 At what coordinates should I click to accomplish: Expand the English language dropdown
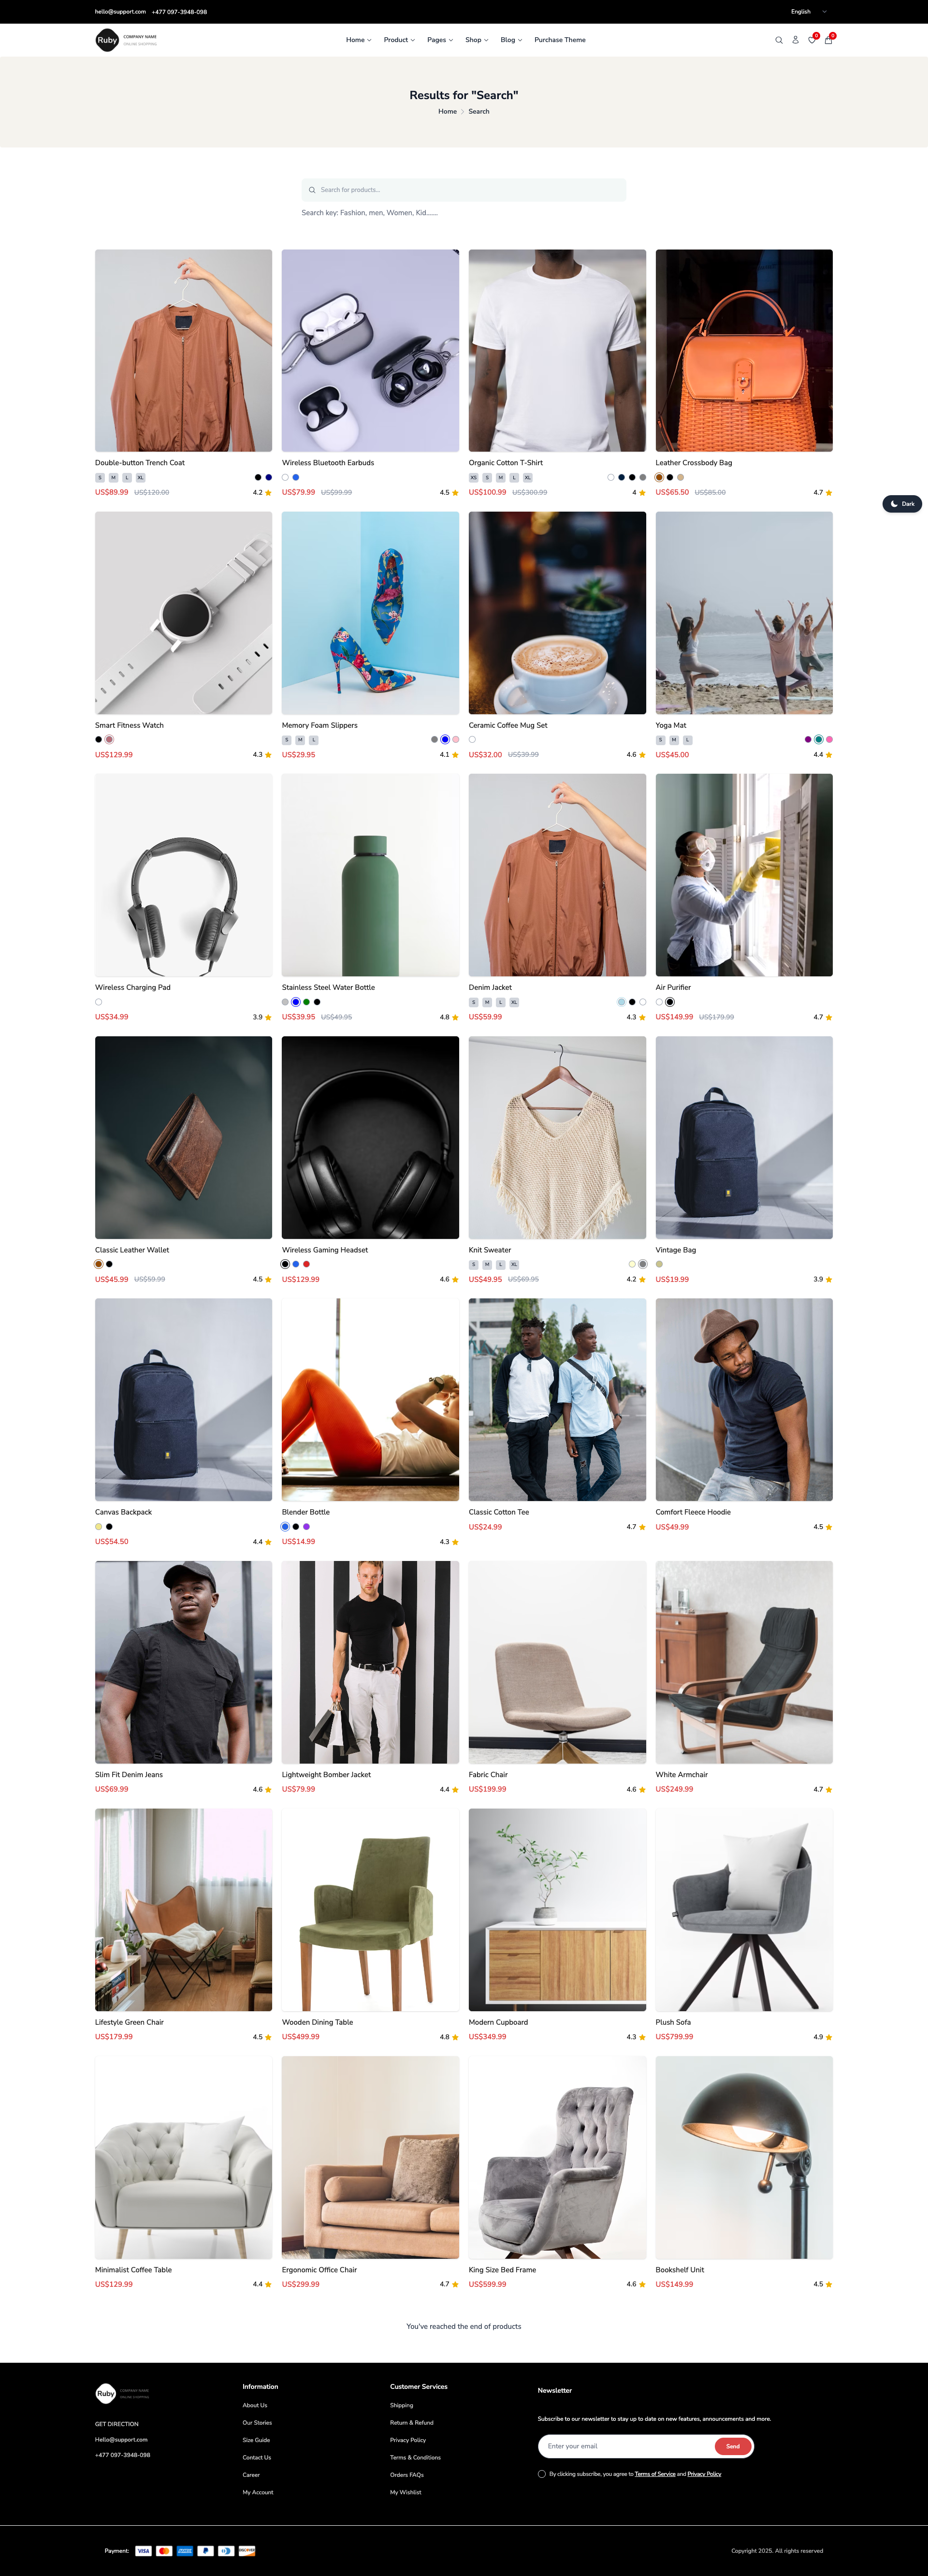coord(809,12)
